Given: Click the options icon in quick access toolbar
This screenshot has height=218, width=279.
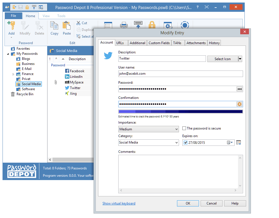Looking at the screenshot, I should point(41,7).
